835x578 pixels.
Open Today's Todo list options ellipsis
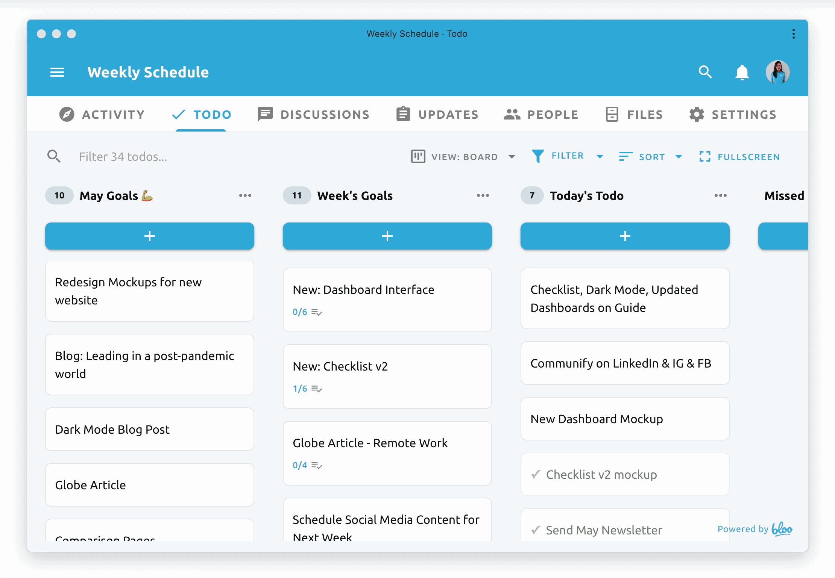pyautogui.click(x=720, y=195)
